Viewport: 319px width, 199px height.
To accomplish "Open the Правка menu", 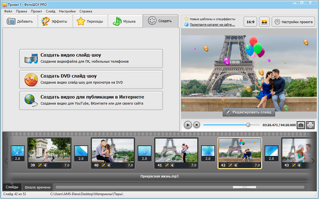I will (x=21, y=12).
